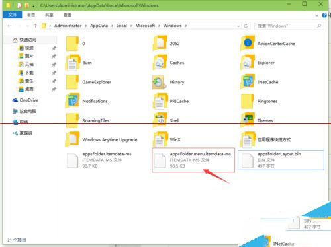Click the refresh button in address bar
Screen dimensions: 331x247
click(x=246, y=26)
